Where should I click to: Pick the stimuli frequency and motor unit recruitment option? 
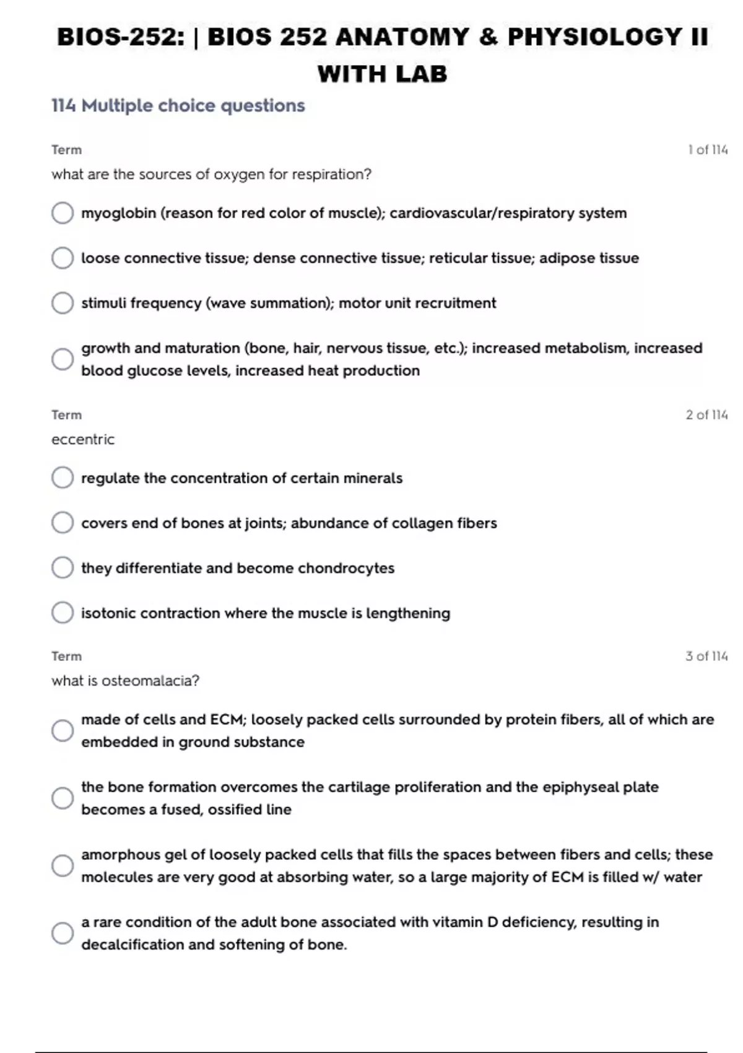pos(63,304)
